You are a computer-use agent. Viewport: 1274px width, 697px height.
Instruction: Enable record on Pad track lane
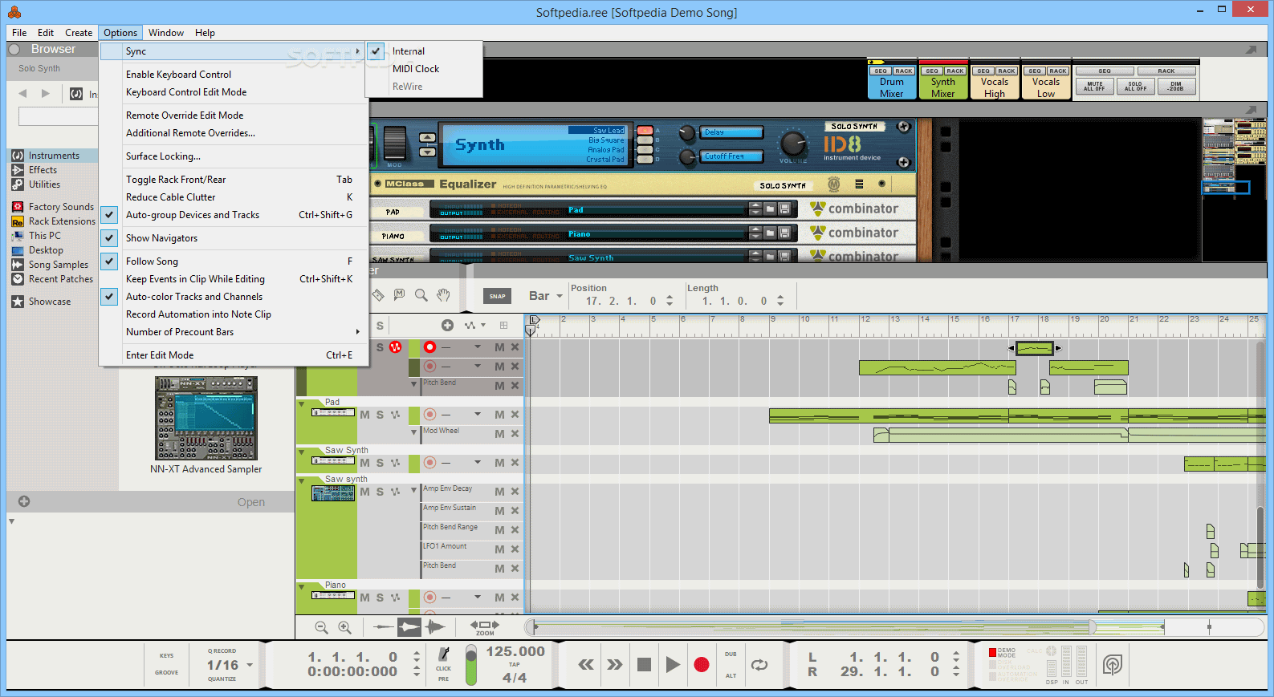(x=429, y=415)
